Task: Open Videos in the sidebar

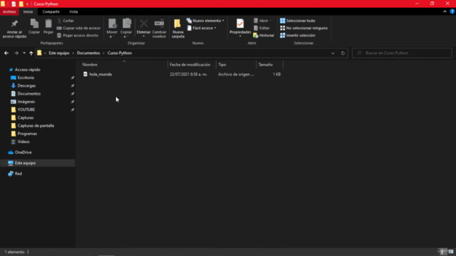Action: tap(24, 142)
